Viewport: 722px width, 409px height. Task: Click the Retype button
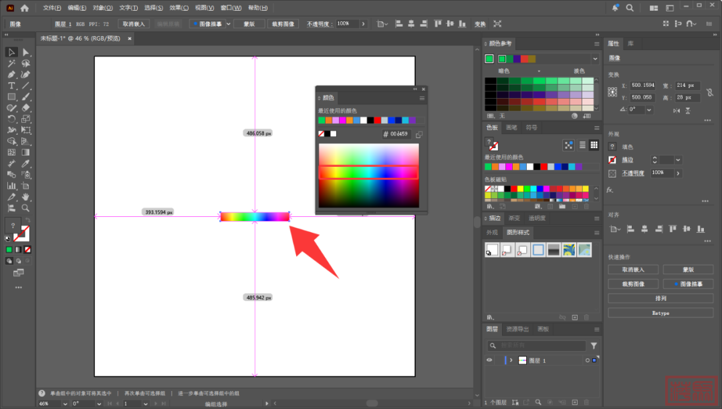660,313
